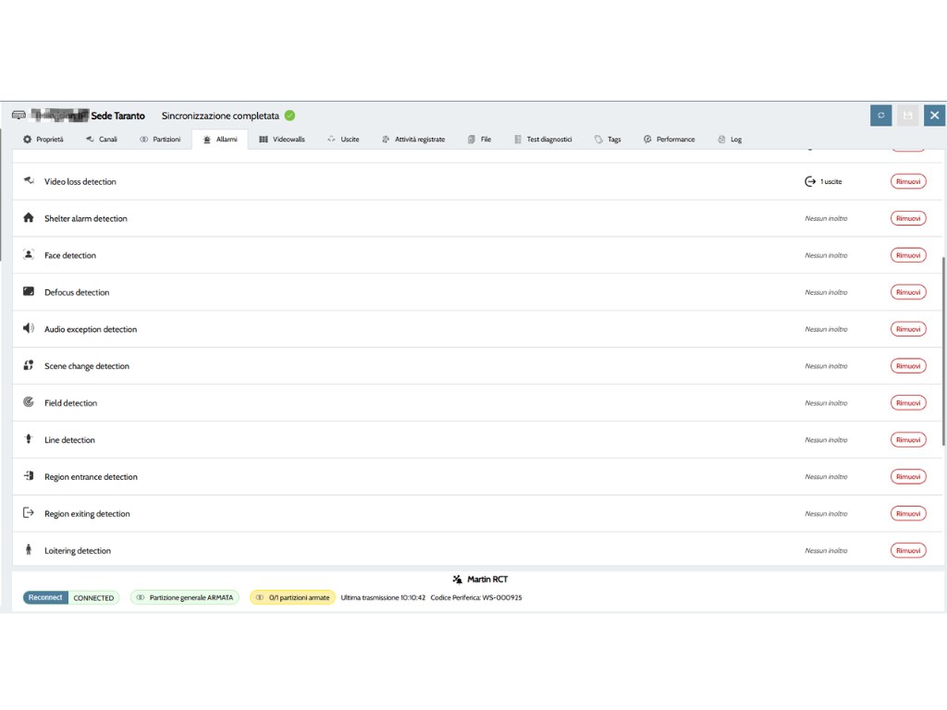Click the Audio exception speaker icon
The height and width of the screenshot is (710, 947).
coord(29,328)
